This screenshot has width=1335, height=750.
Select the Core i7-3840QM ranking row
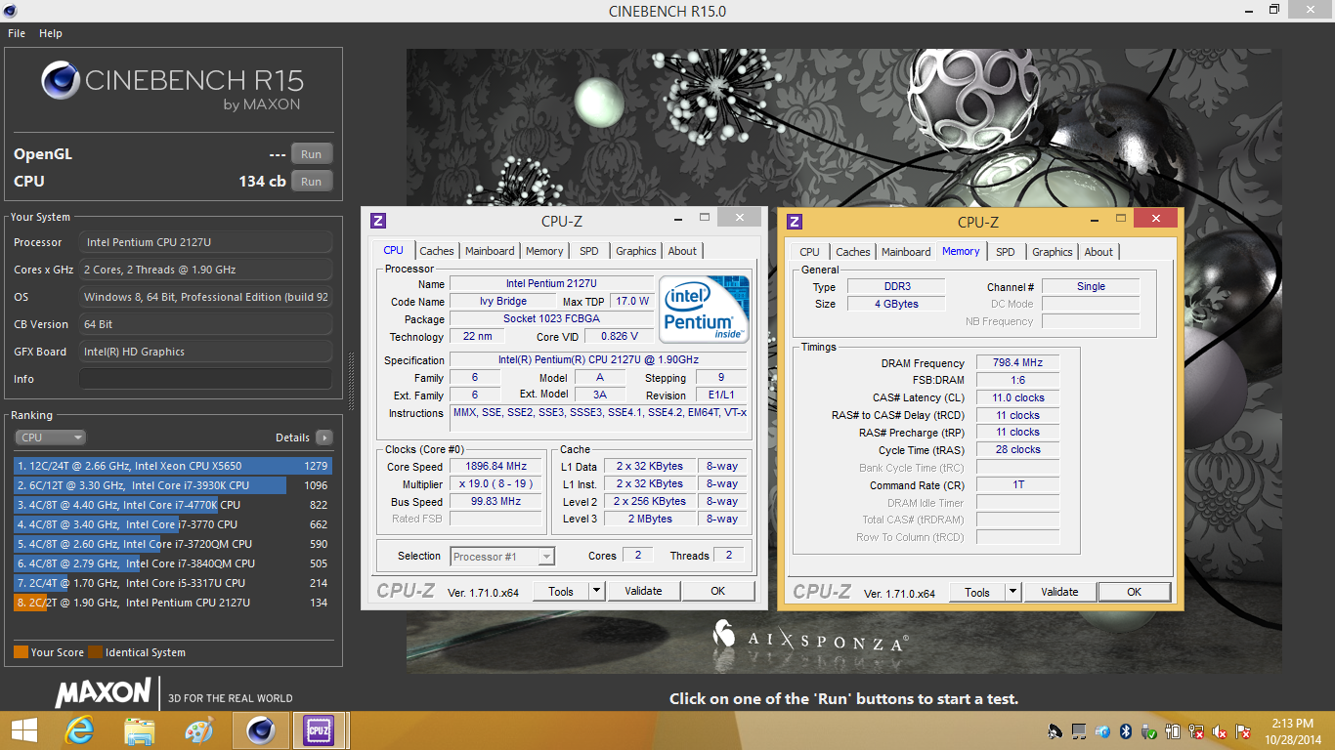click(173, 563)
